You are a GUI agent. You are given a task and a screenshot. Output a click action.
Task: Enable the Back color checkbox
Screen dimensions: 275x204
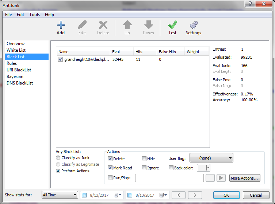coord(171,168)
